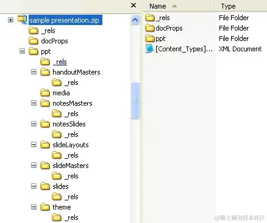Open the docProps folder icon in file list
267x223 pixels.
(150, 28)
